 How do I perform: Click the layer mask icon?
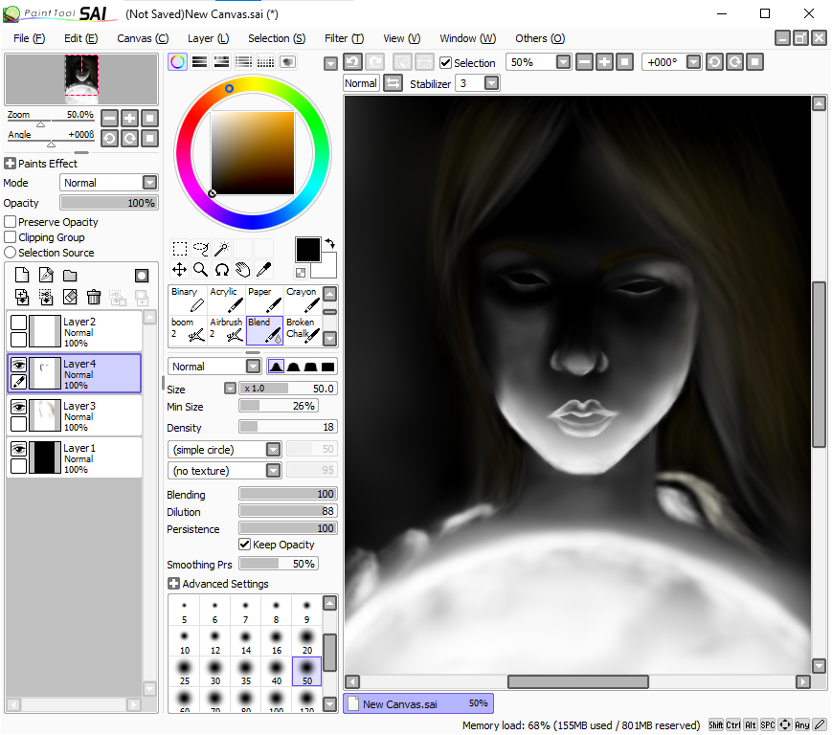tap(142, 276)
